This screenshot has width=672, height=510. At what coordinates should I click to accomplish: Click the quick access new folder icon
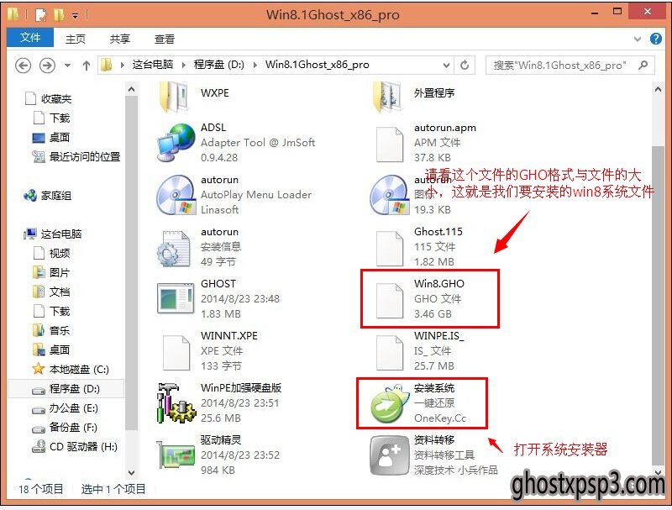pyautogui.click(x=59, y=15)
